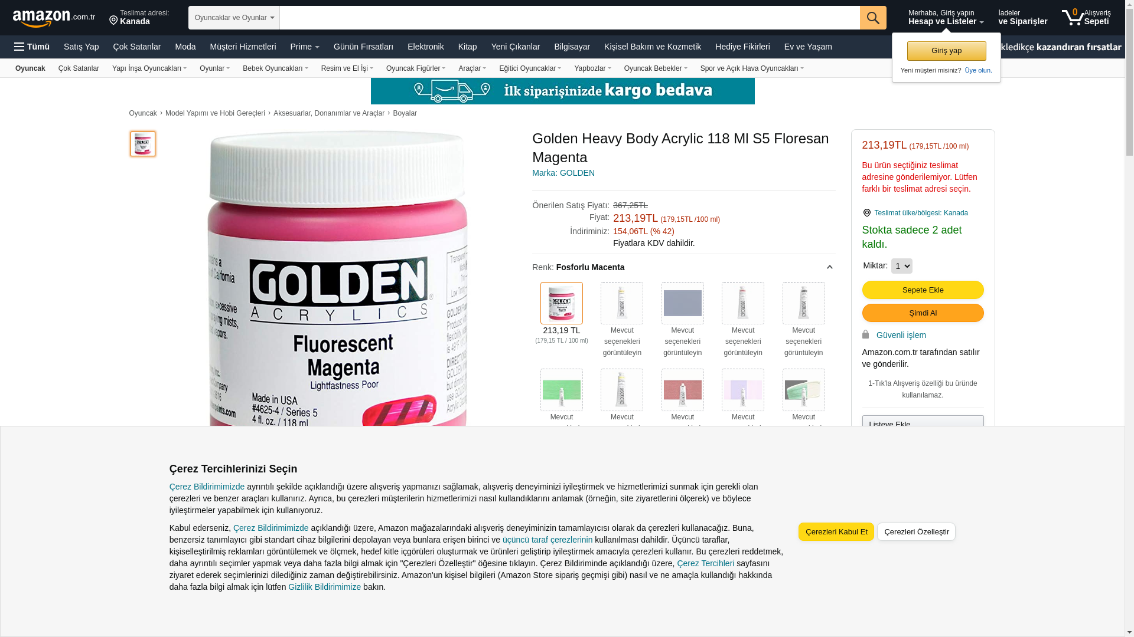The height and width of the screenshot is (637, 1134).
Task: Click the Sepete Ekle button
Action: [x=923, y=290]
